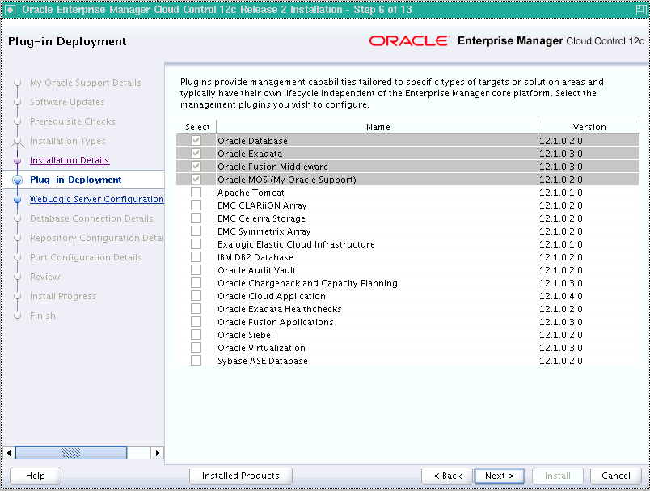Click the Installation Types step

(68, 141)
